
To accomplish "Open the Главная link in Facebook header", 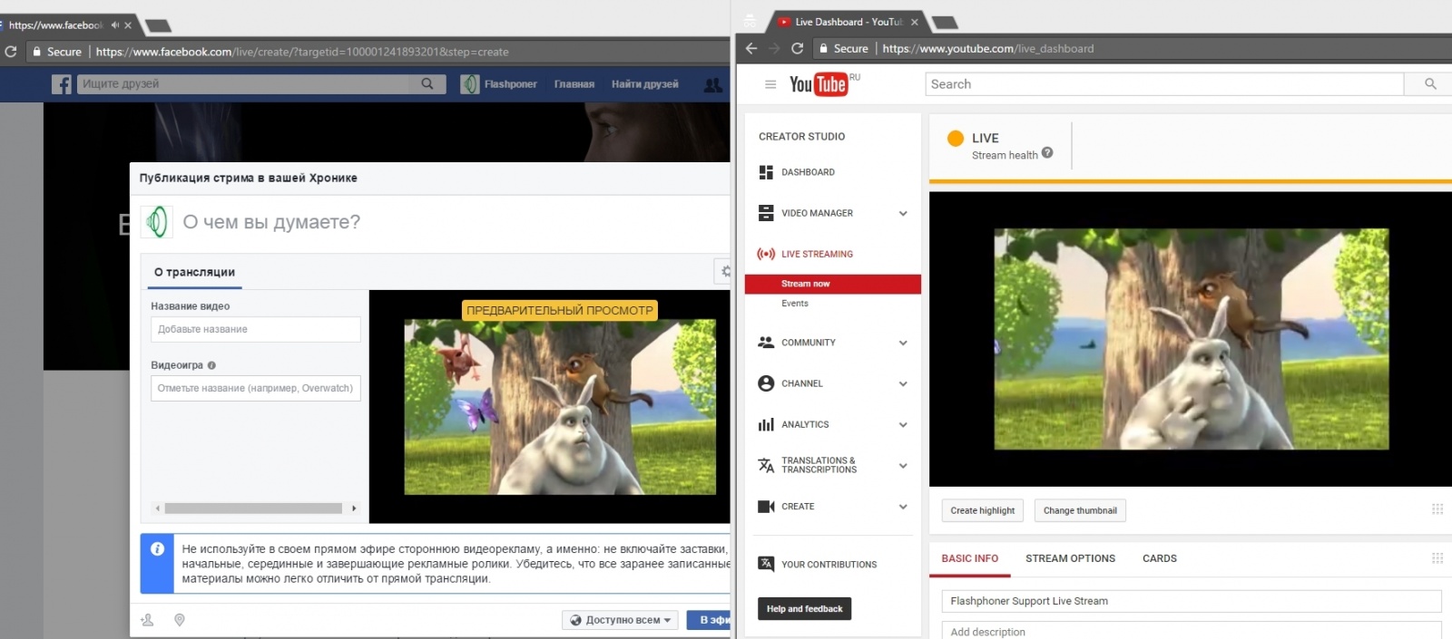I will 574,84.
